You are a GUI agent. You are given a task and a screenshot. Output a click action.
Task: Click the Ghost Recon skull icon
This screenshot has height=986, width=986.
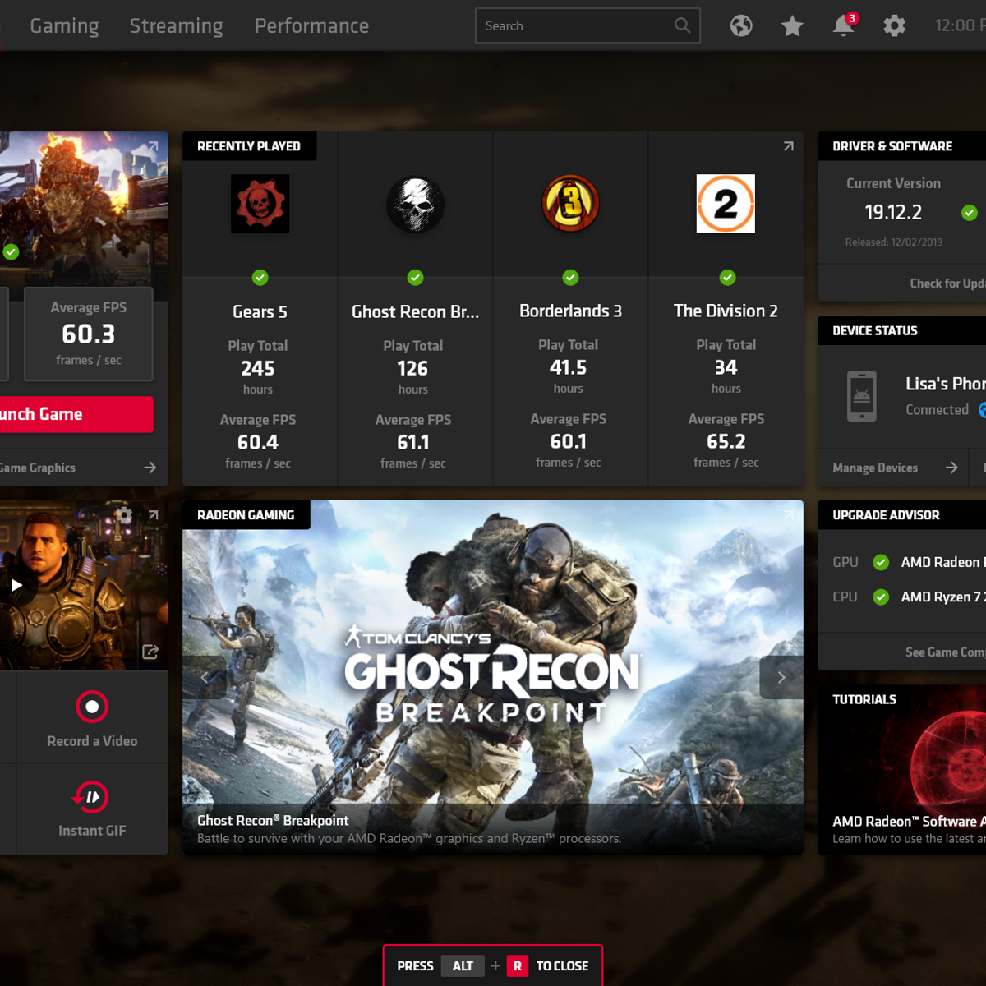pos(415,204)
